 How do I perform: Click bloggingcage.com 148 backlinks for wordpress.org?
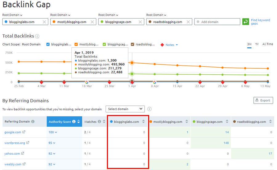226,143
